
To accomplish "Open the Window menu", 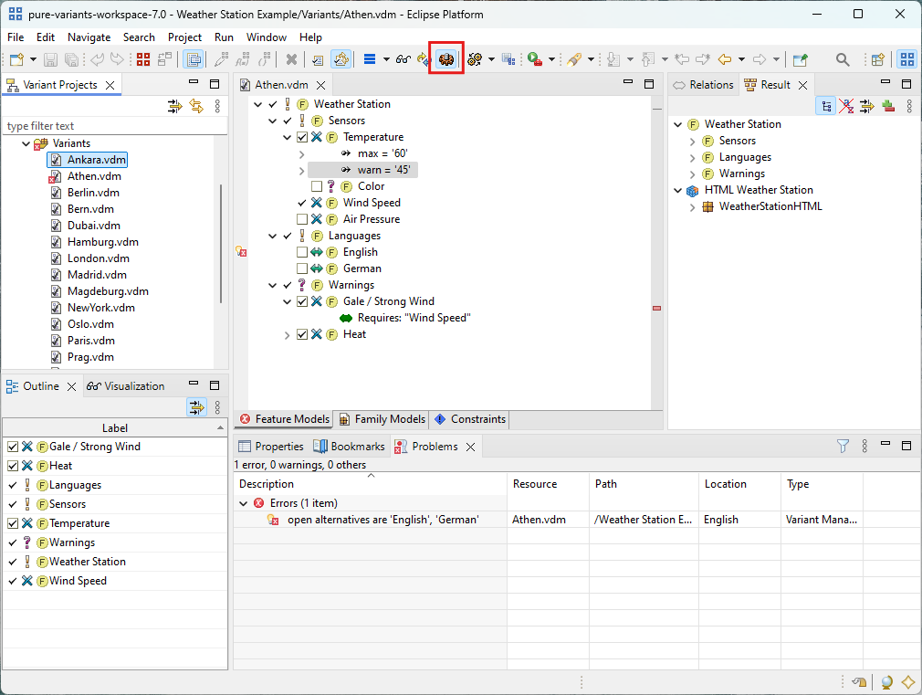I will pyautogui.click(x=266, y=37).
